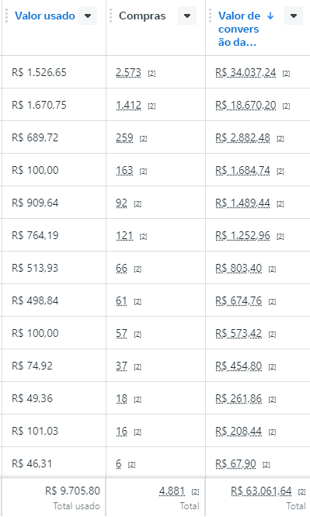Click the descending sort arrow in Valor de conversão header
Viewport: 310px width, 517px height.
(x=270, y=16)
